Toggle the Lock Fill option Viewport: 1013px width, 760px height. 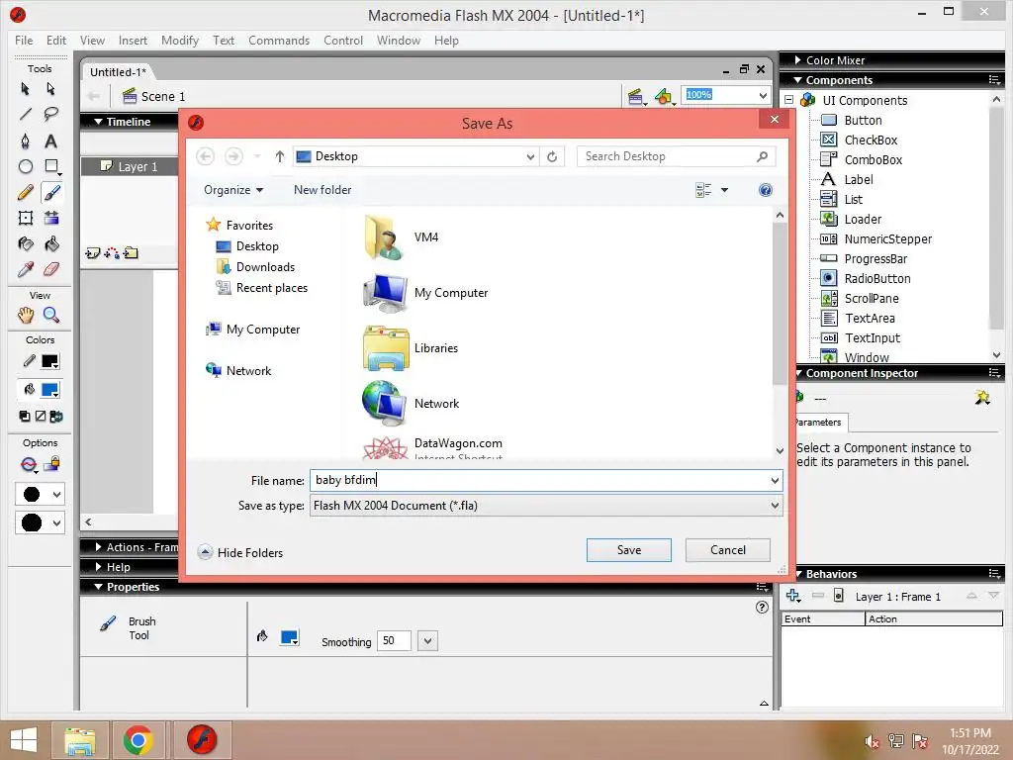coord(51,464)
